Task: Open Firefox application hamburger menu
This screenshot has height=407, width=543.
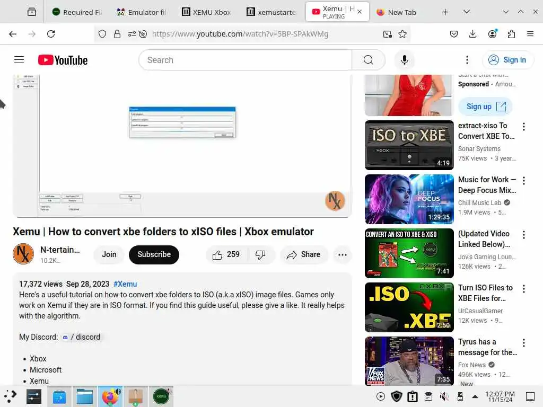Action: point(530,34)
